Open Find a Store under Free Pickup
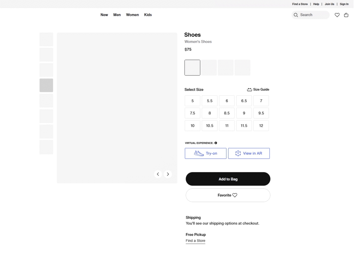 (195, 241)
